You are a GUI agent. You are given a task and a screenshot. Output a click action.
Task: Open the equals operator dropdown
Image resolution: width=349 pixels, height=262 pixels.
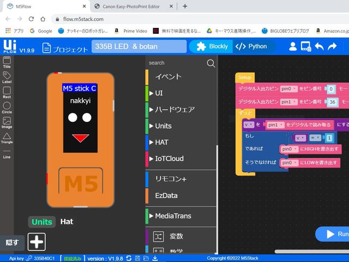(315, 138)
